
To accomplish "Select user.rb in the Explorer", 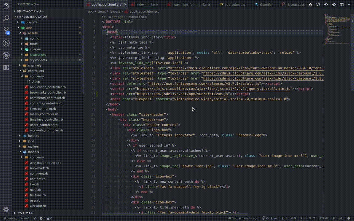I will point(35,200).
